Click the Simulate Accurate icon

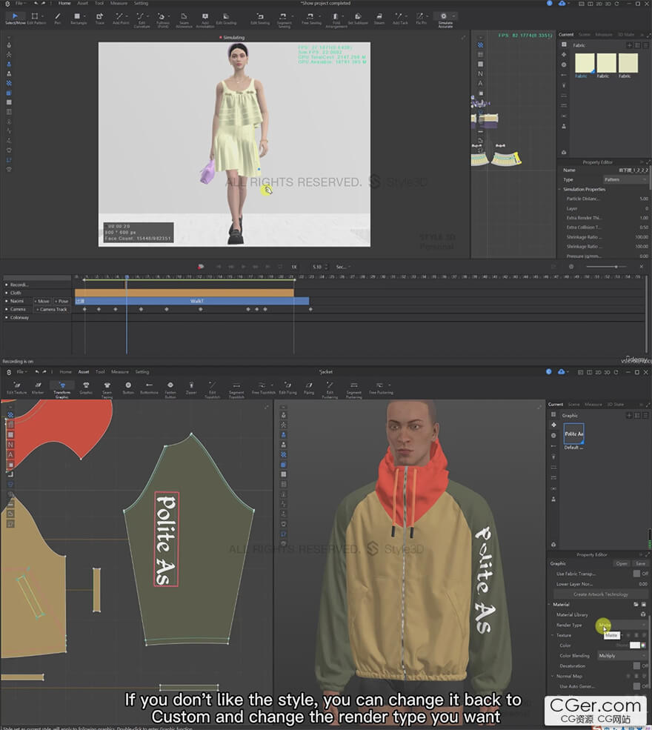(445, 18)
